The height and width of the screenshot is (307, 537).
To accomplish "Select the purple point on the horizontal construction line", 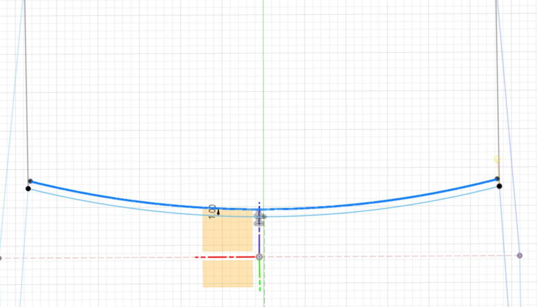I will [519, 255].
